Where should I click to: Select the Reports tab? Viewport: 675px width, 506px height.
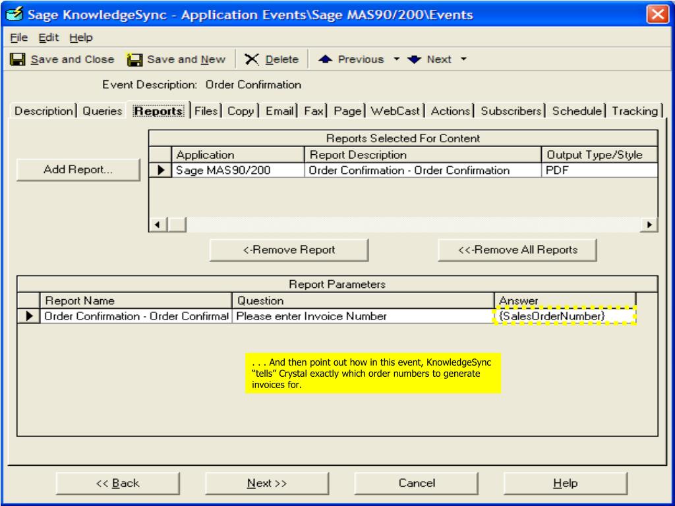[158, 111]
